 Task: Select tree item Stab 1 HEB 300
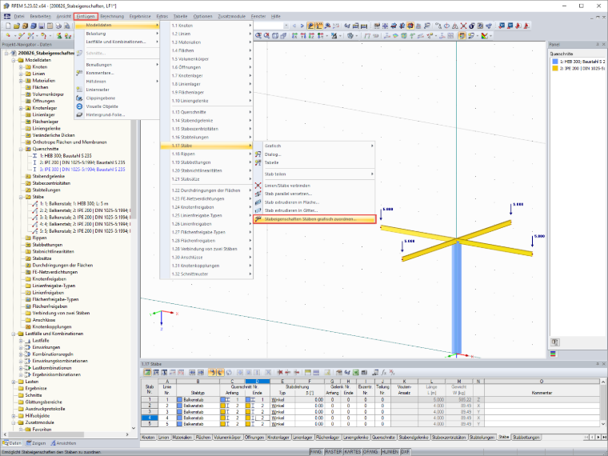[x=70, y=203]
